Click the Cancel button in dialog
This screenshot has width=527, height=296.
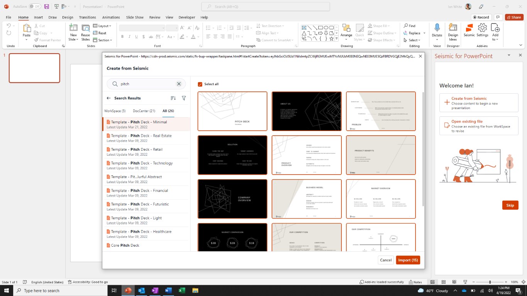pos(385,260)
